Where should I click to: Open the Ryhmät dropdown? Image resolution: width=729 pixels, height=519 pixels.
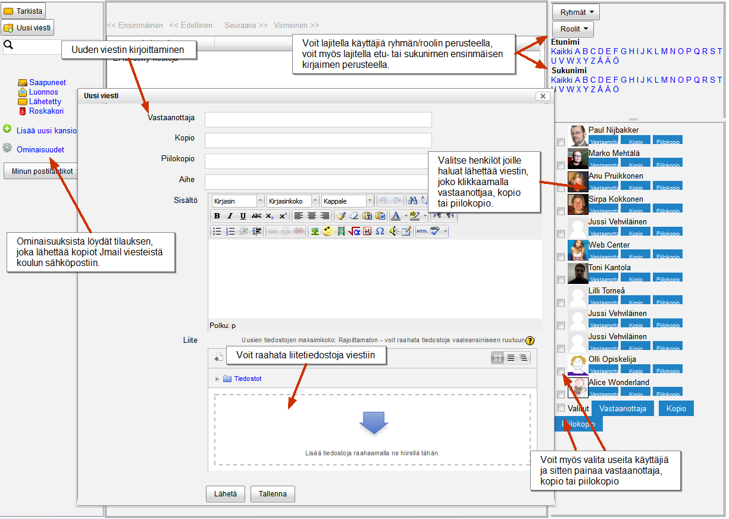pos(575,12)
